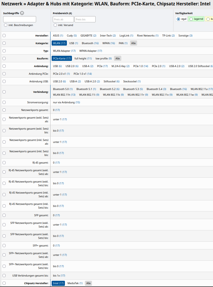Tick the SFP+ gesamt row checkbox
Viewport: 213px width, 287px height.
pos(4,245)
